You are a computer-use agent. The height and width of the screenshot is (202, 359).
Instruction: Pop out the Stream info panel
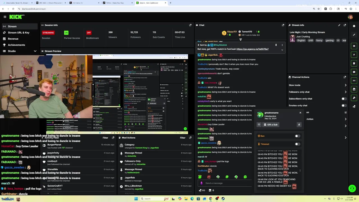(345, 25)
